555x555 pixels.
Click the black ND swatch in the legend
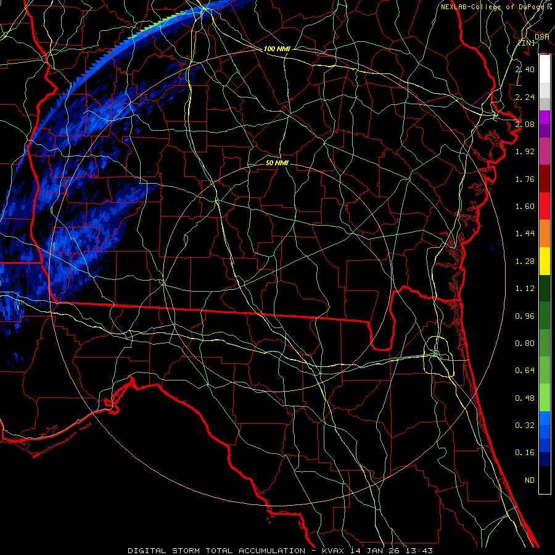tap(545, 480)
